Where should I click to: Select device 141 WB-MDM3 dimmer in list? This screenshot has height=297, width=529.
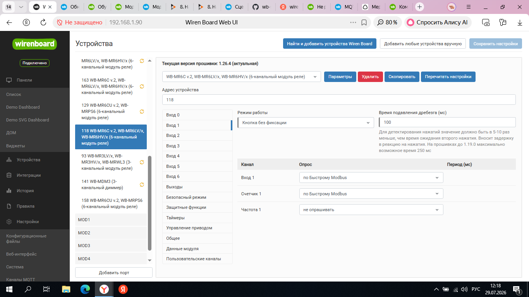click(x=111, y=184)
